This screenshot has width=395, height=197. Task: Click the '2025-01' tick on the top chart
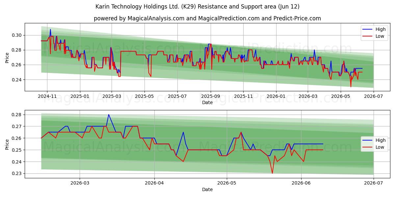point(80,96)
